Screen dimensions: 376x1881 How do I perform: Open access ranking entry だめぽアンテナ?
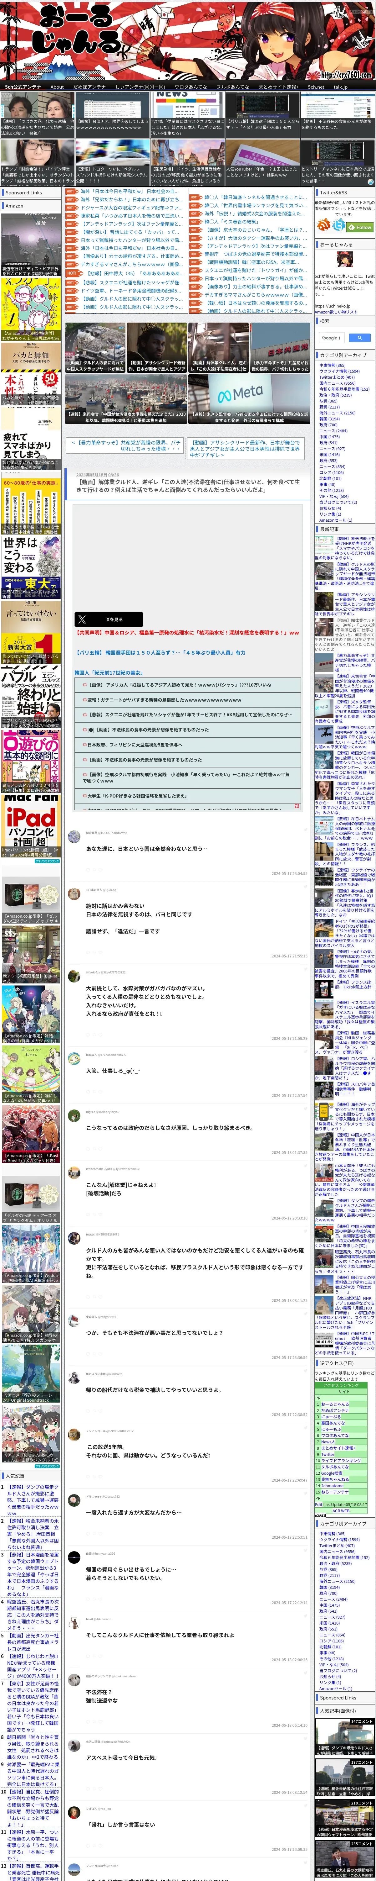tap(335, 1410)
